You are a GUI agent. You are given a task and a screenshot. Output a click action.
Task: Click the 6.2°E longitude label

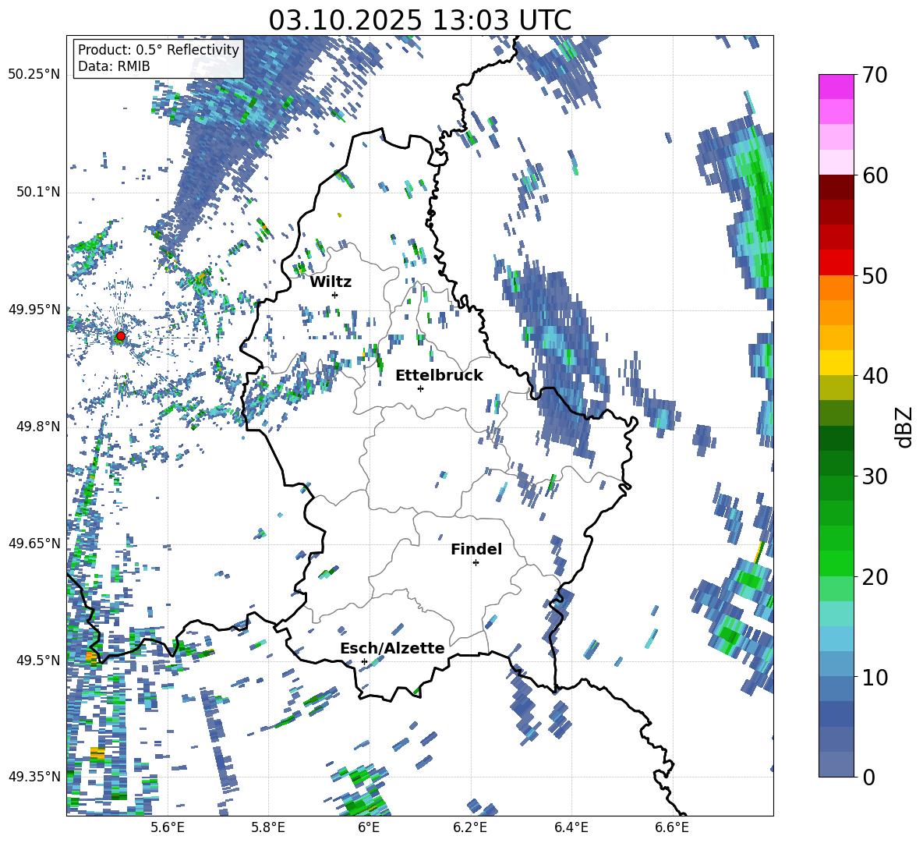(470, 827)
